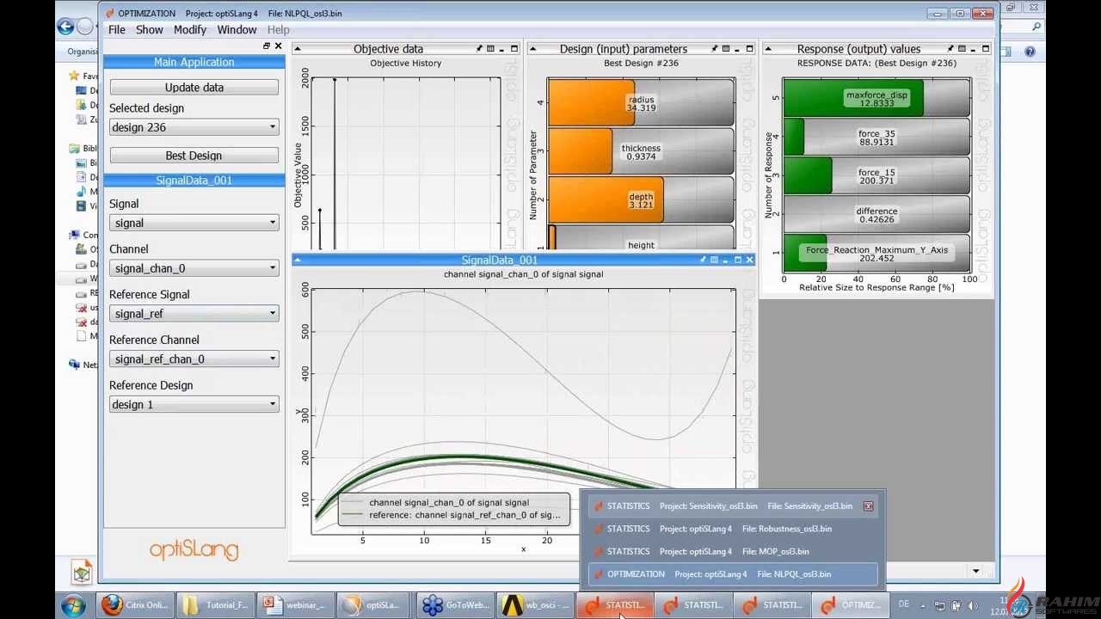Viewport: 1101px width, 619px height.
Task: Open the Signal dropdown
Action: coord(194,223)
